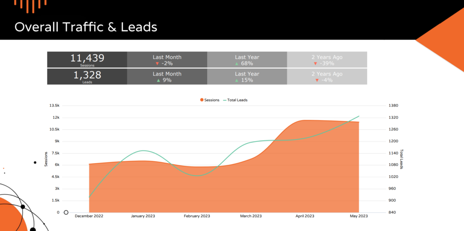Click the 10.5k sessions axis tick
The width and height of the screenshot is (464, 231).
click(54, 129)
